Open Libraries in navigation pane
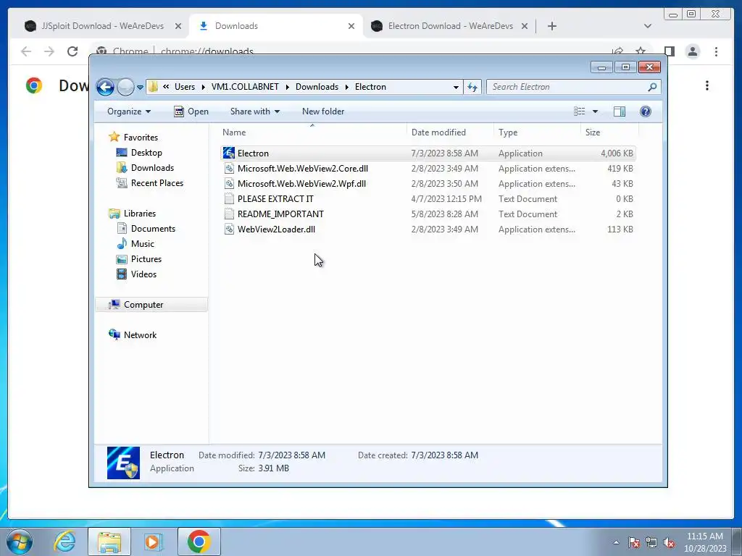Image resolution: width=742 pixels, height=556 pixels. tap(140, 214)
